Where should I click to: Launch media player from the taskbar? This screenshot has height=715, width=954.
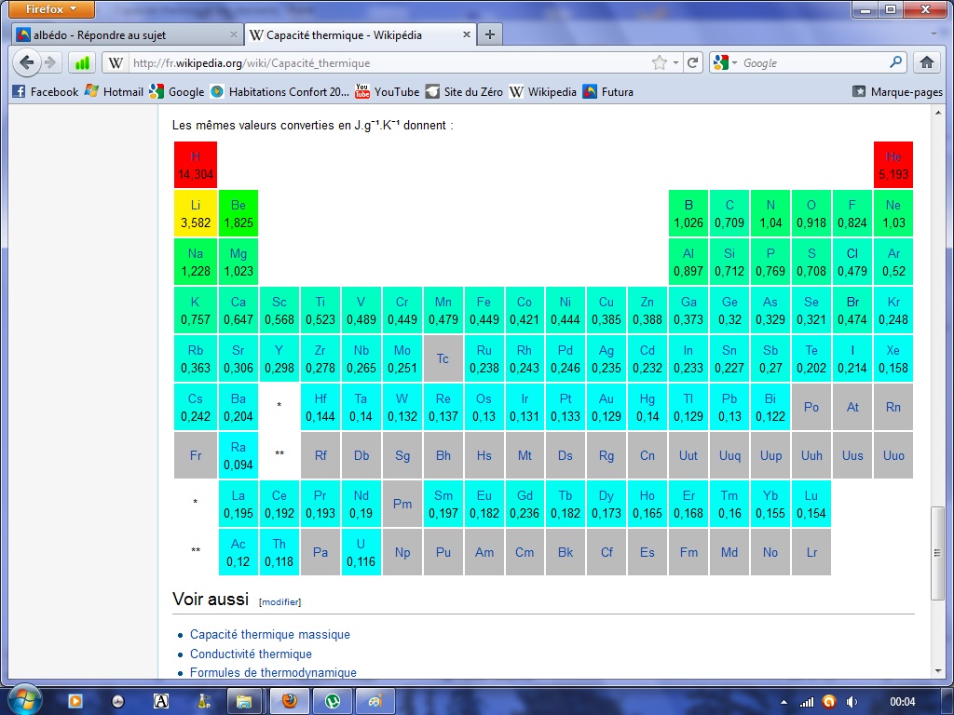[75, 702]
